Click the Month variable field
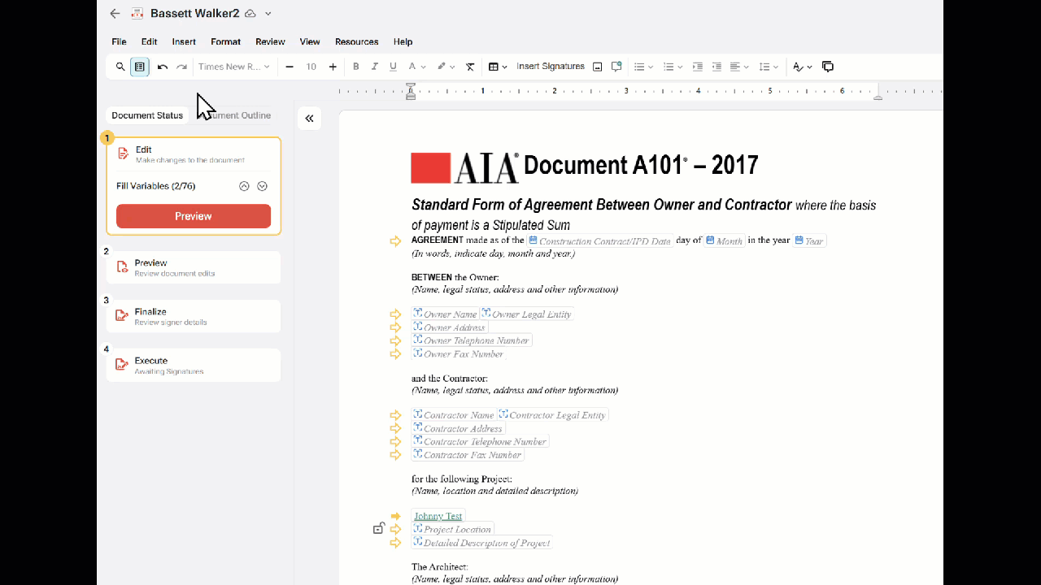This screenshot has width=1041, height=585. (x=725, y=240)
